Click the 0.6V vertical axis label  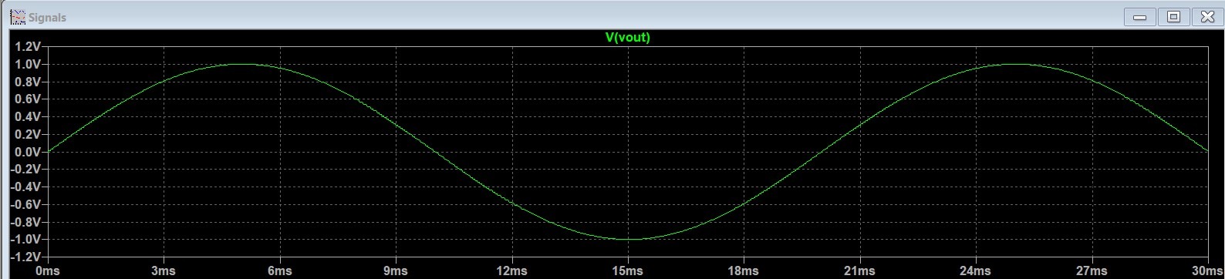pyautogui.click(x=27, y=99)
